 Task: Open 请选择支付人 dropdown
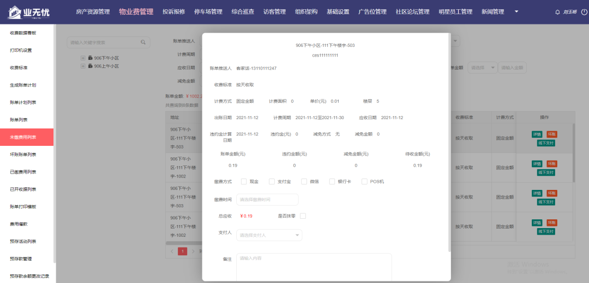pos(269,235)
